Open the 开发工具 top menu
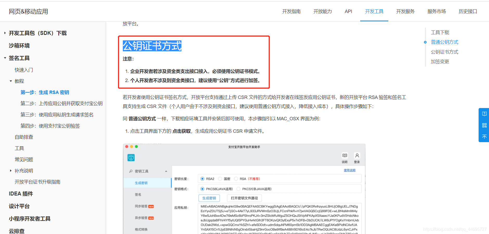The width and height of the screenshot is (489, 234). (374, 11)
